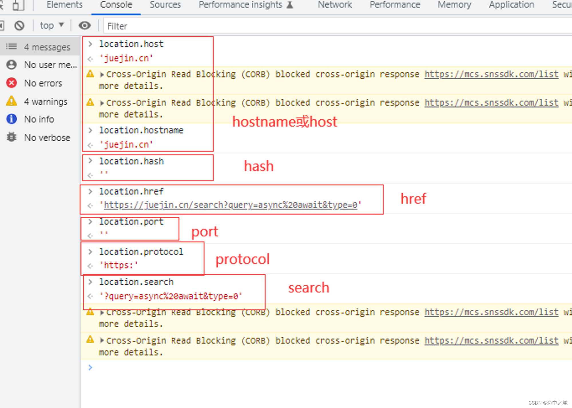572x408 pixels.
Task: Open the juejin.cn search href link
Action: (x=231, y=205)
